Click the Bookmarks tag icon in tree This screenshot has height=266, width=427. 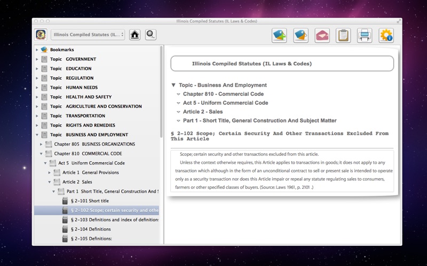tap(44, 49)
